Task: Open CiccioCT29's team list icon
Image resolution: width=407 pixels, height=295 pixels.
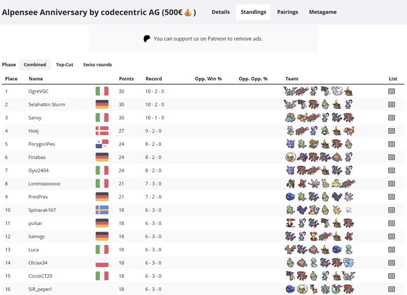Action: [x=391, y=276]
